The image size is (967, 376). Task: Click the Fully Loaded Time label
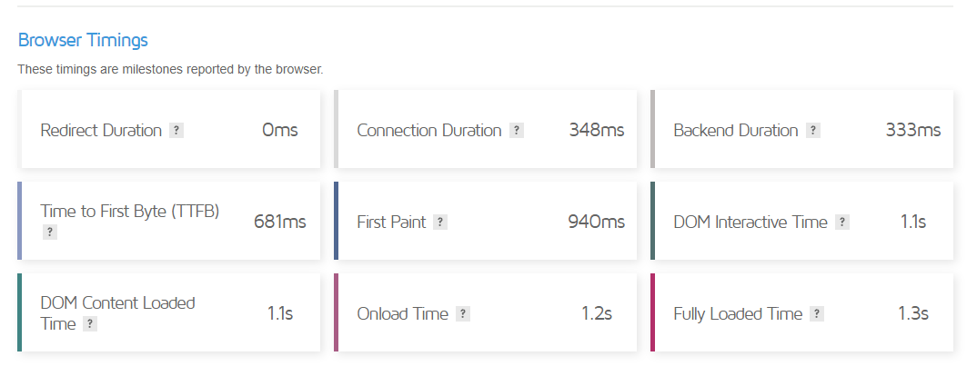pyautogui.click(x=738, y=314)
